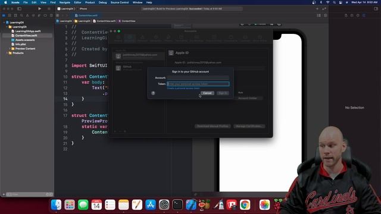381x214 pixels.
Task: Open Terminal from the dock
Action: point(177,204)
